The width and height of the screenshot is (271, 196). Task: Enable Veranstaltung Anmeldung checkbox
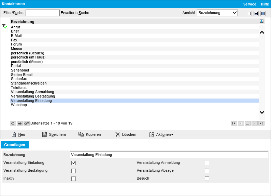pyautogui.click(x=207, y=163)
